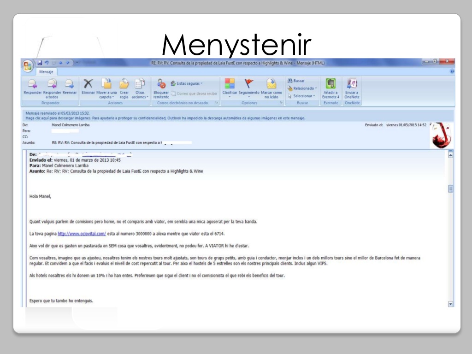
Task: Open Mover a una carpeta menu
Action: point(106,88)
